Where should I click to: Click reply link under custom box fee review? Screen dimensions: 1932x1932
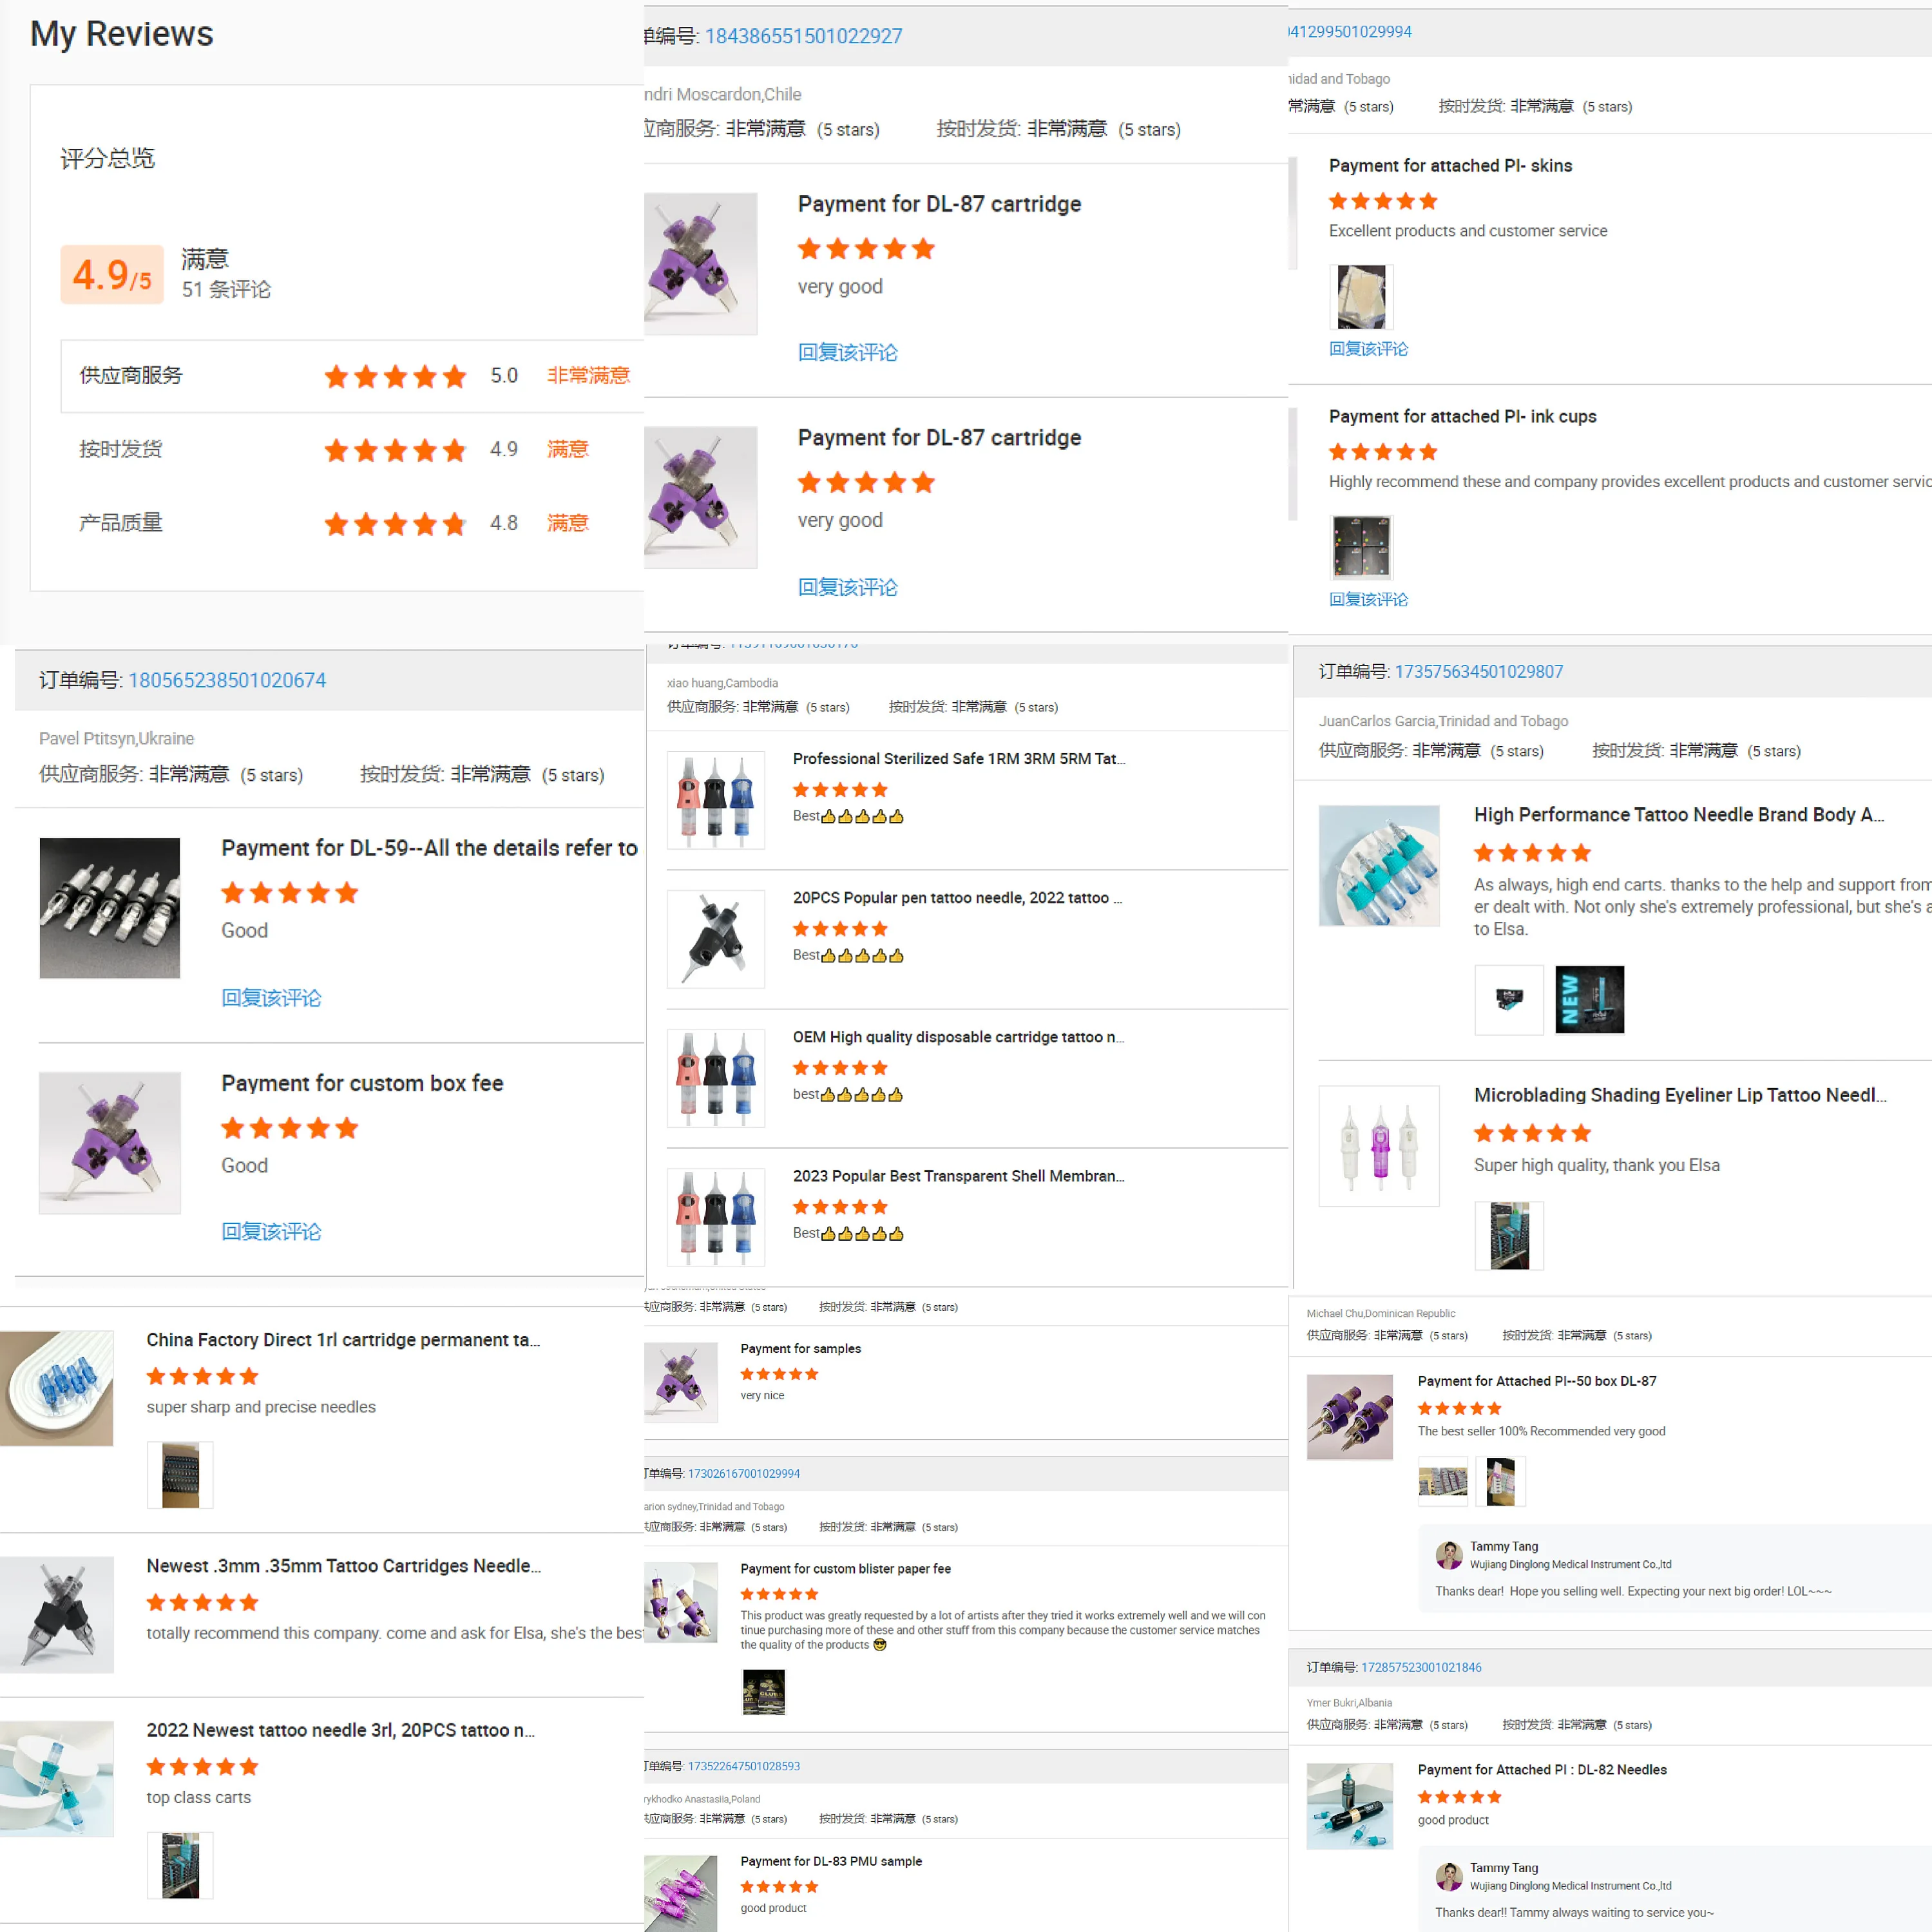[x=271, y=1231]
